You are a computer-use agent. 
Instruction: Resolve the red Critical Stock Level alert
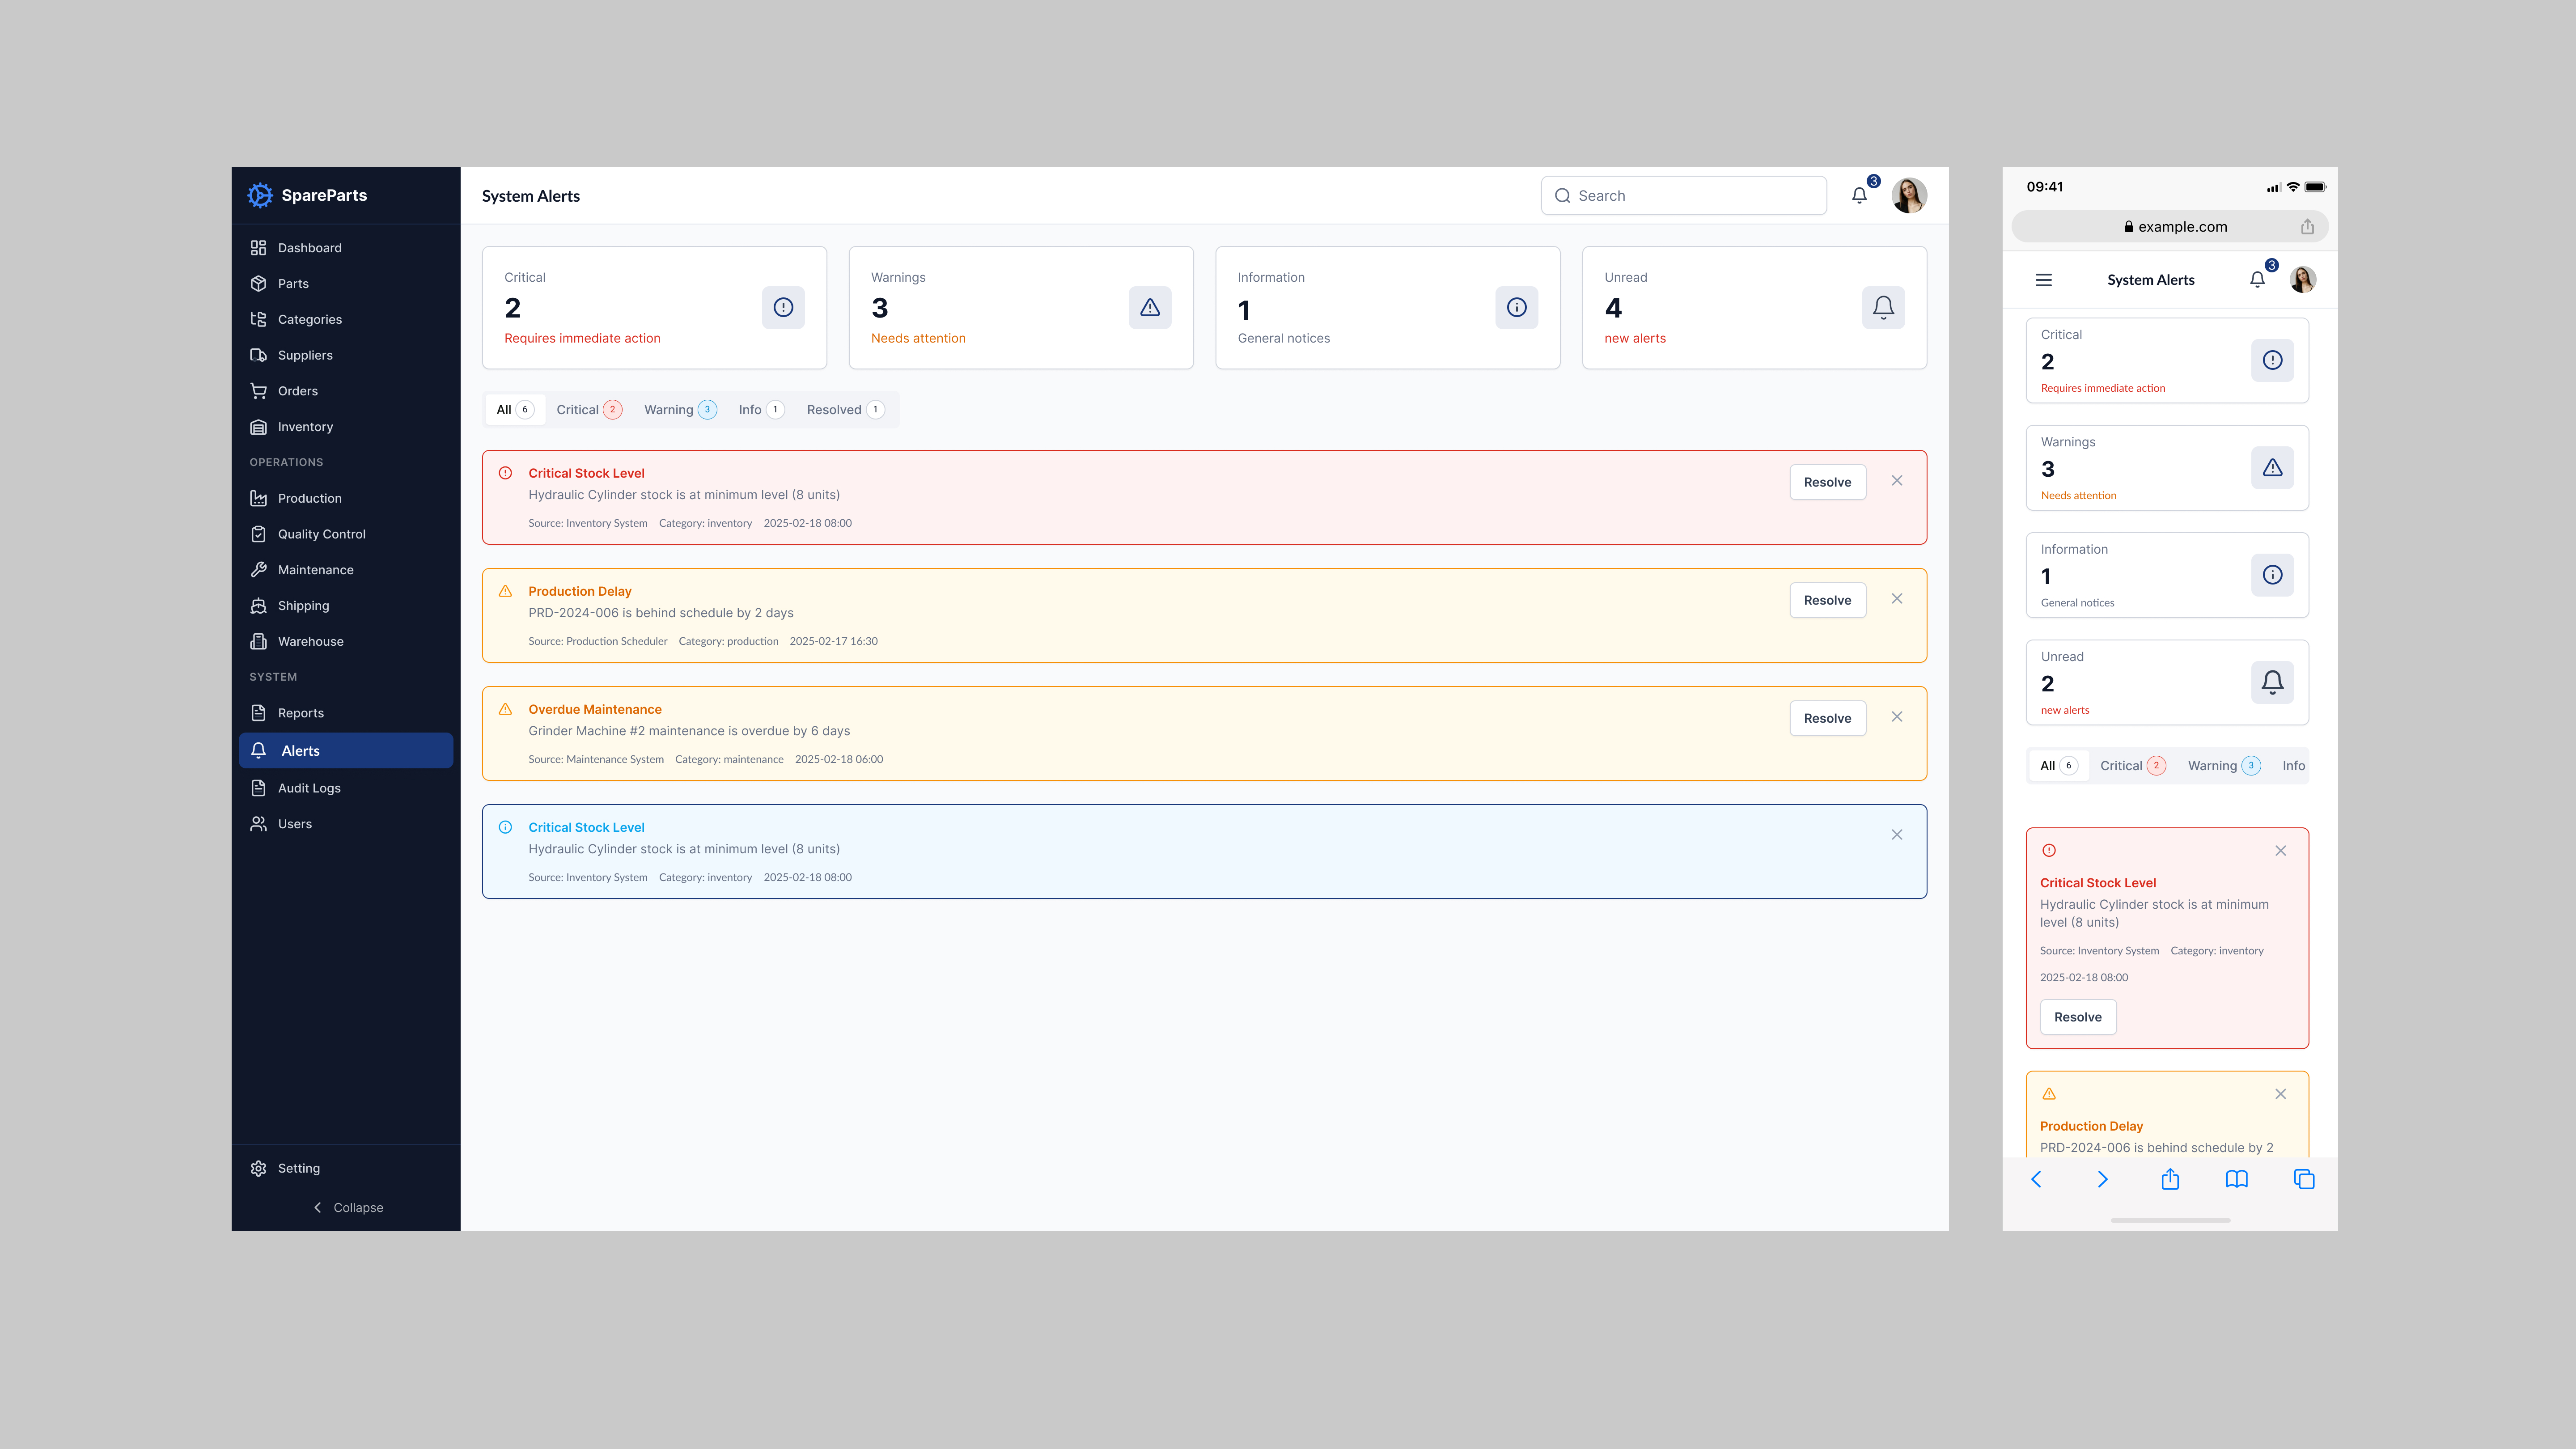(1827, 482)
